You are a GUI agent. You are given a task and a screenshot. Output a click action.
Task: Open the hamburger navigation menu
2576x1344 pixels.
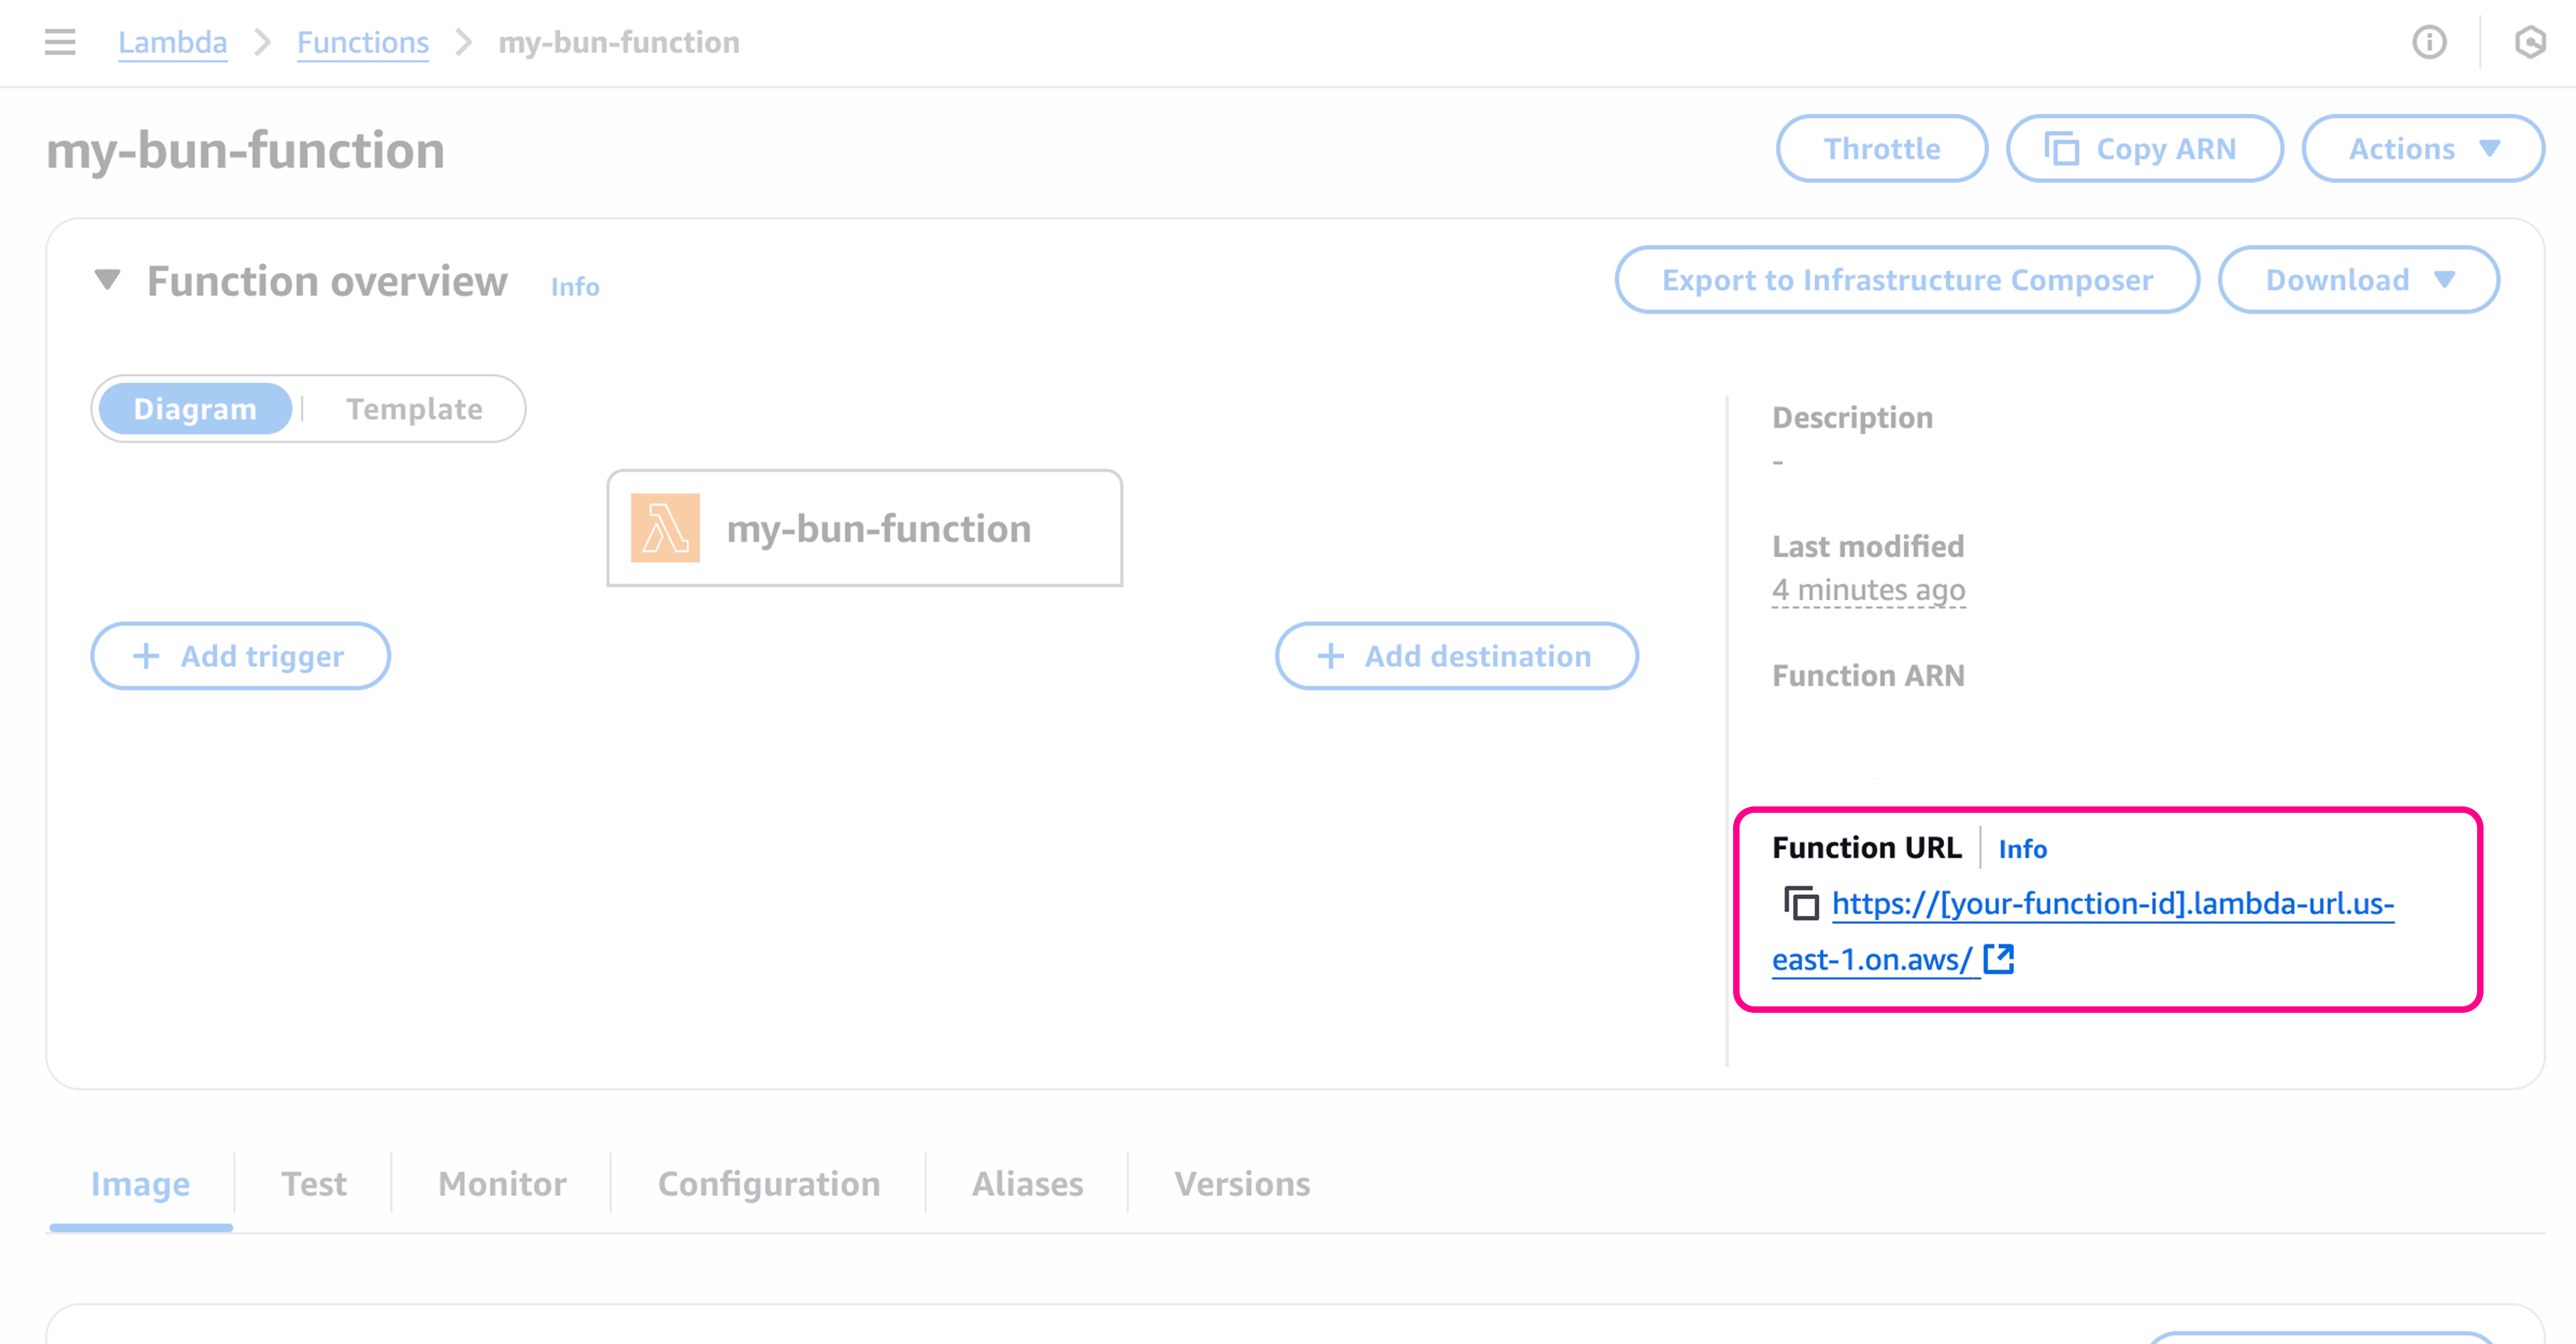pos(60,43)
